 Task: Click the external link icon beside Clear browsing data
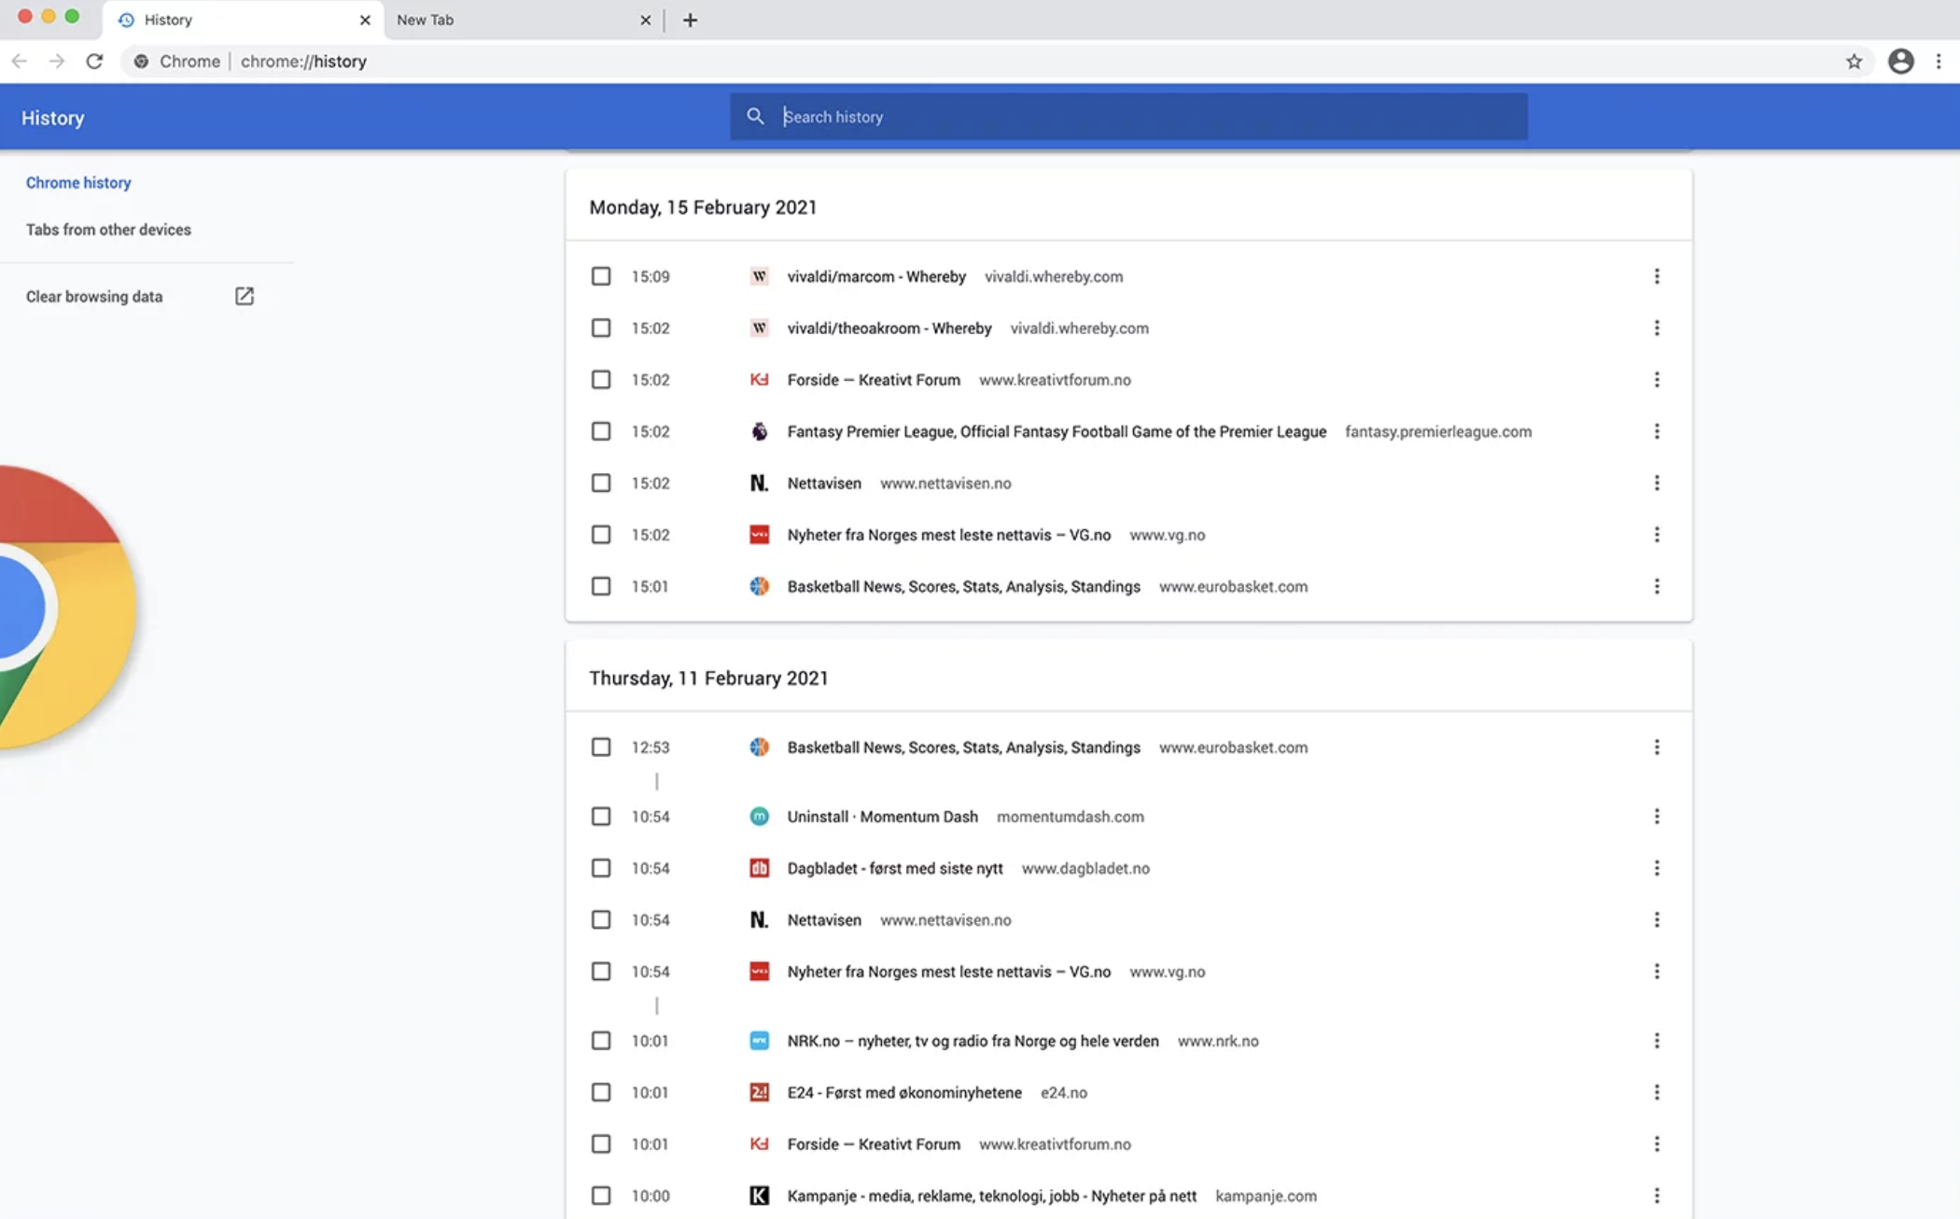point(244,296)
